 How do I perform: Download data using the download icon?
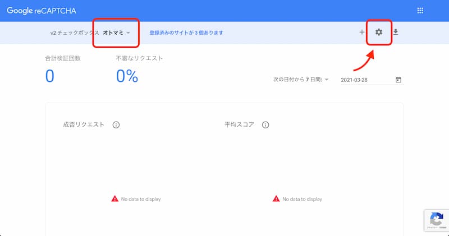pyautogui.click(x=396, y=32)
